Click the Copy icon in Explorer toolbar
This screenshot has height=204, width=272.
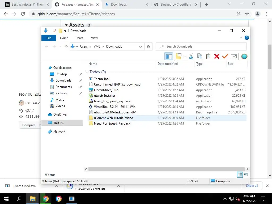click(x=200, y=56)
